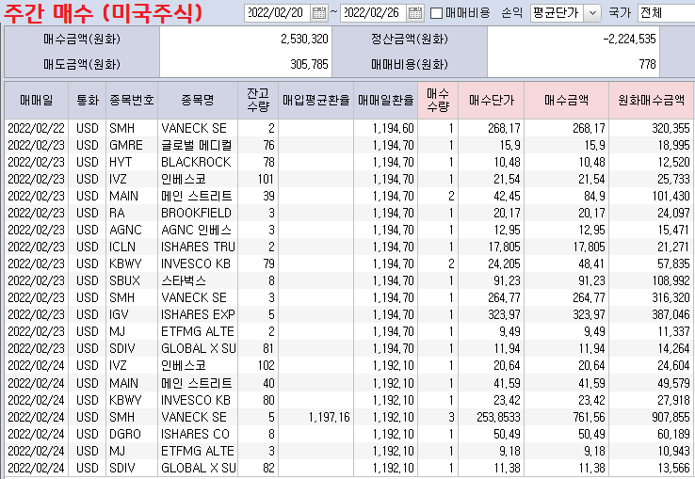
Task: Select the 매수단가 value 253.8533
Action: pos(491,417)
